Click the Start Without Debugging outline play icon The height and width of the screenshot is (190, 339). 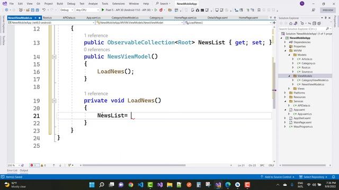click(156, 10)
